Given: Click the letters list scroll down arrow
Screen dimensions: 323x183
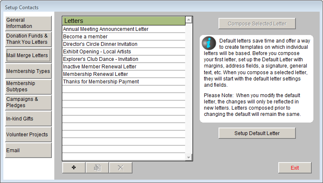Looking at the screenshot, I should [x=189, y=157].
